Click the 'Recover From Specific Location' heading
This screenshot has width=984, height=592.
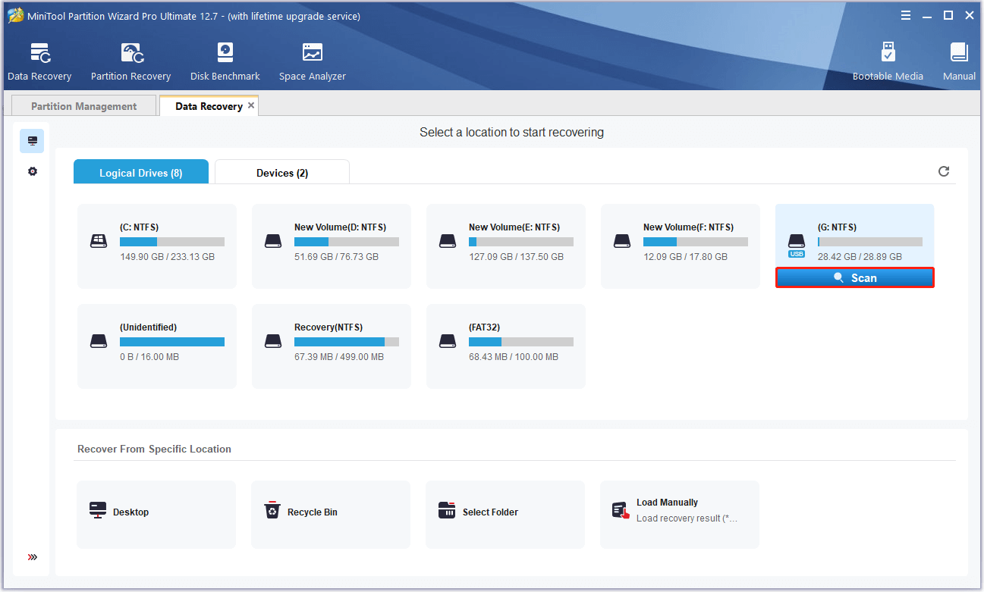pyautogui.click(x=154, y=449)
